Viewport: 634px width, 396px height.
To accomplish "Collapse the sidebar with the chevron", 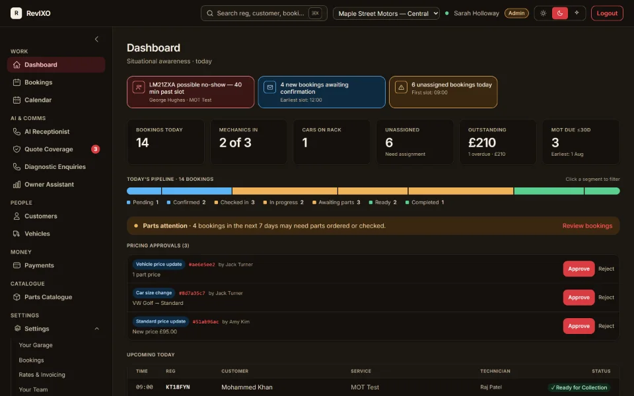I will coord(96,39).
